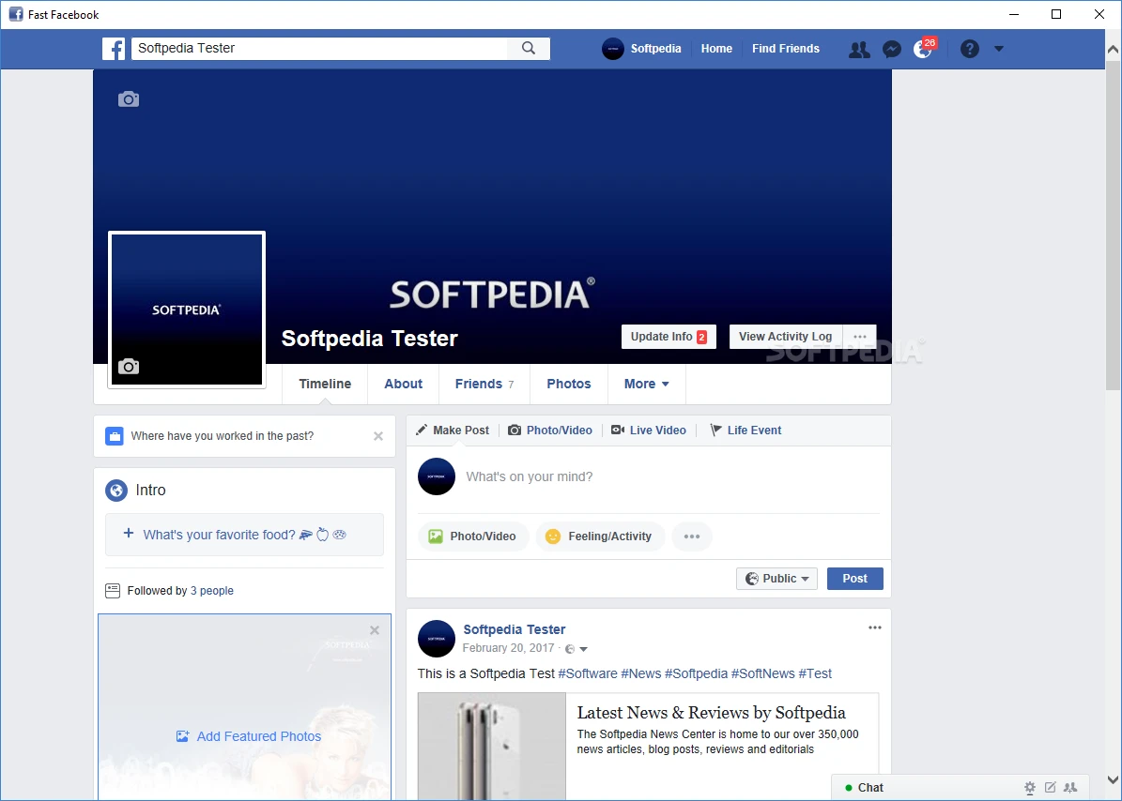The width and height of the screenshot is (1122, 801).
Task: Expand the post privacy audience arrow
Action: pos(583,649)
